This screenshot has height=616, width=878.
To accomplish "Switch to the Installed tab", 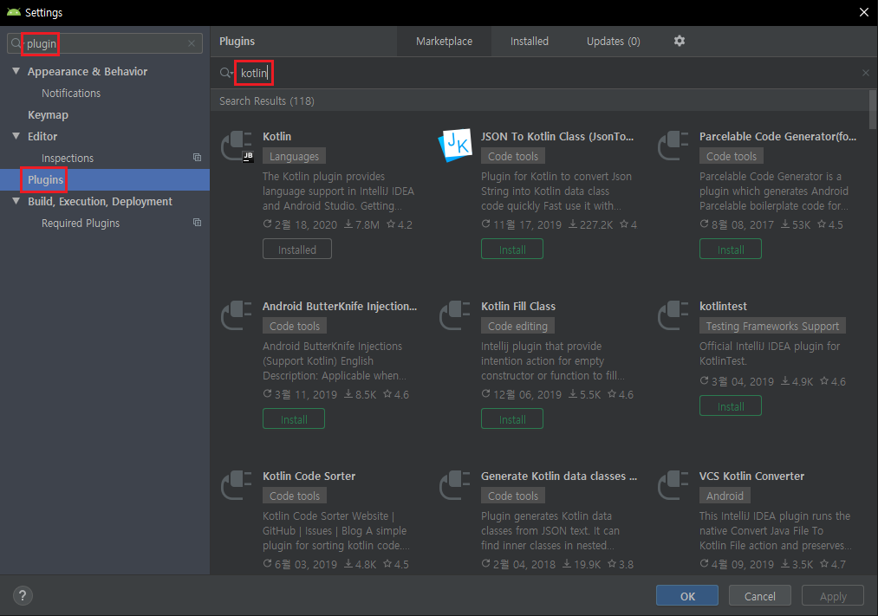I will [530, 42].
